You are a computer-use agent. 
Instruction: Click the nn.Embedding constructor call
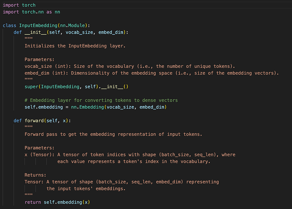point(119,107)
